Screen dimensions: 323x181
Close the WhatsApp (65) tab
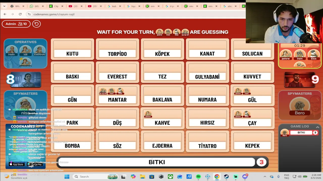pyautogui.click(x=43, y=6)
